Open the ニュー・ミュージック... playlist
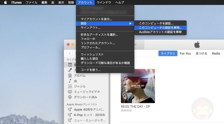Screen dimensions: 224x124 (90, 120)
